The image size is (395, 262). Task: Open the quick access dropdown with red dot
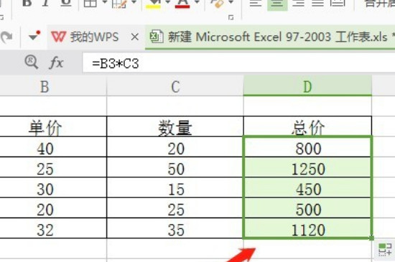click(x=34, y=36)
